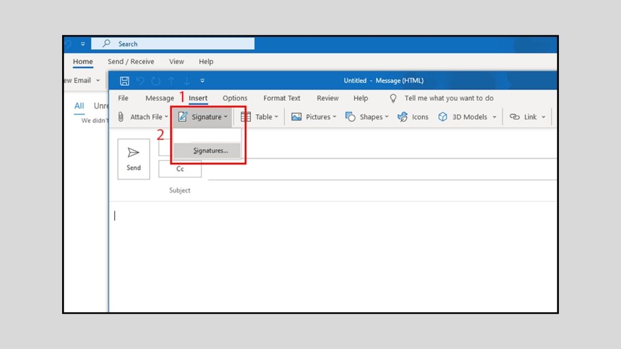Open the Icons insert tool
The height and width of the screenshot is (349, 621).
[x=403, y=117]
